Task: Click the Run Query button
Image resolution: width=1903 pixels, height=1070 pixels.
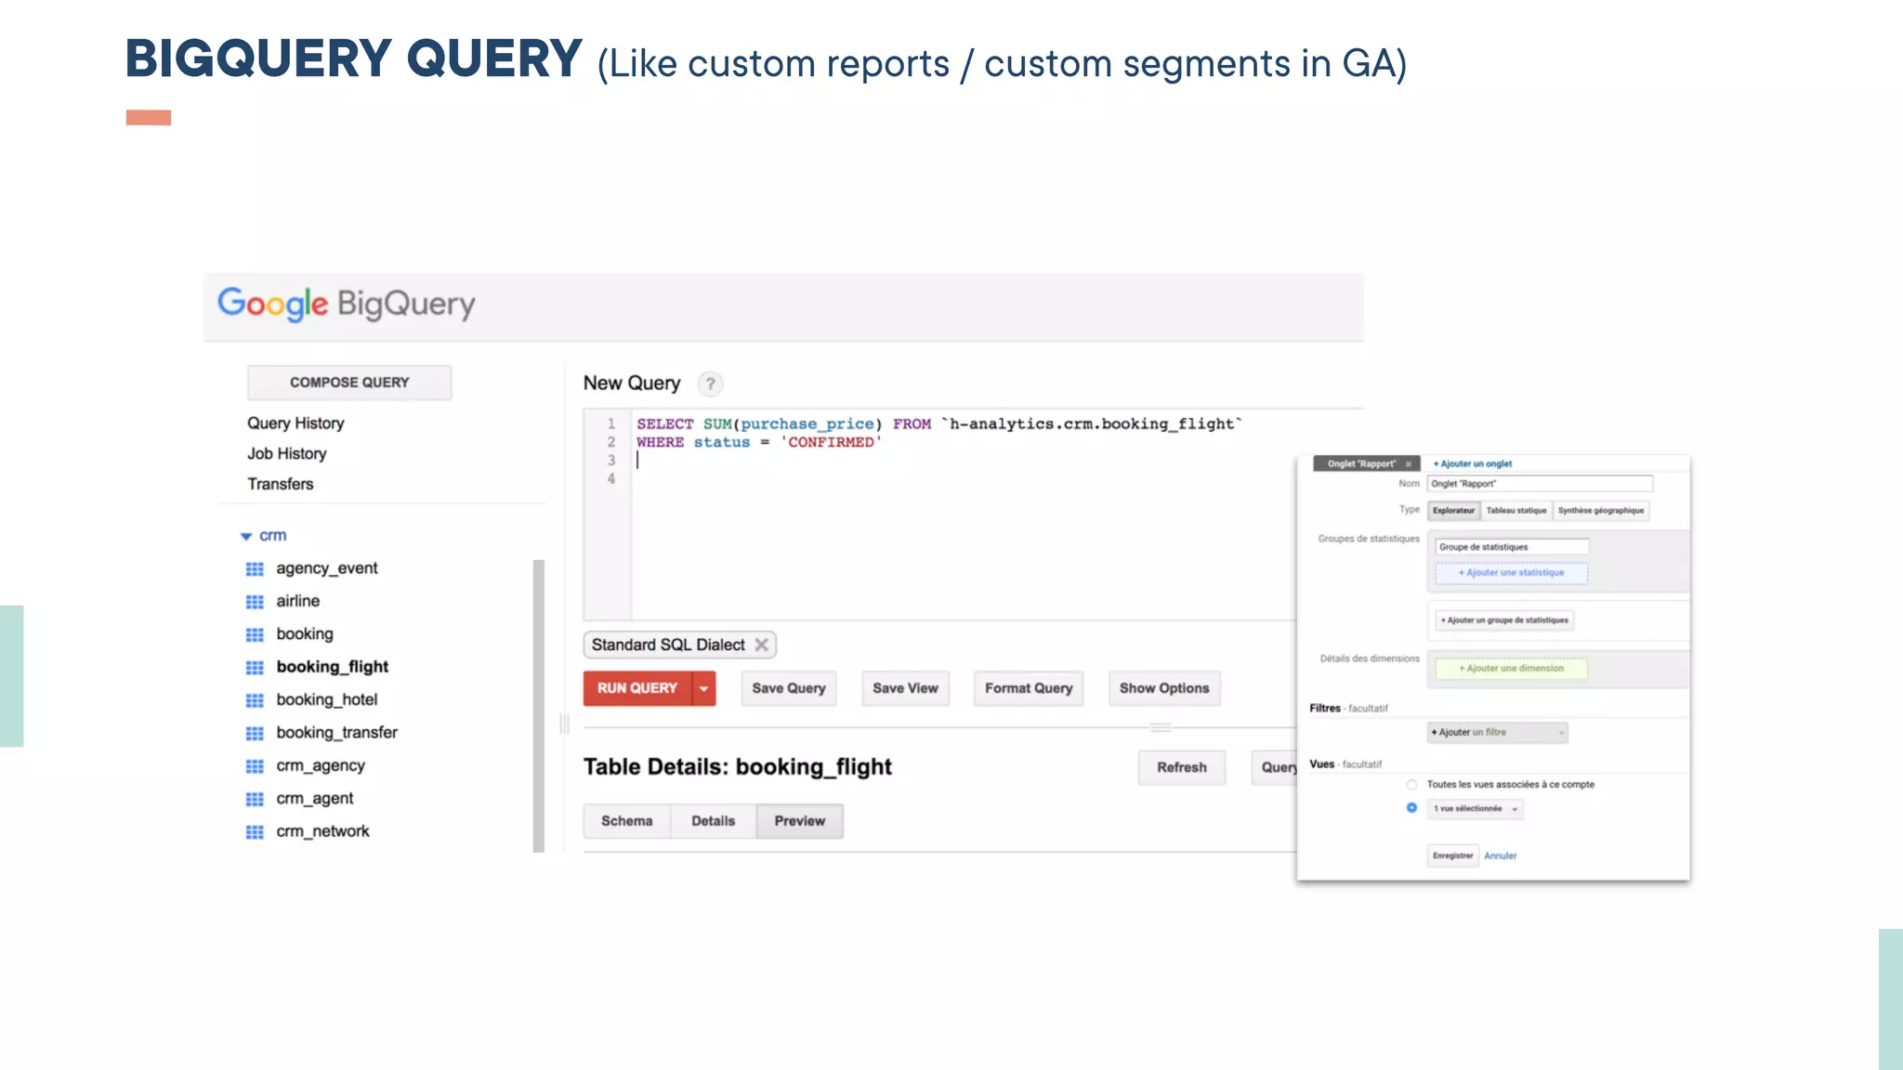Action: click(637, 688)
